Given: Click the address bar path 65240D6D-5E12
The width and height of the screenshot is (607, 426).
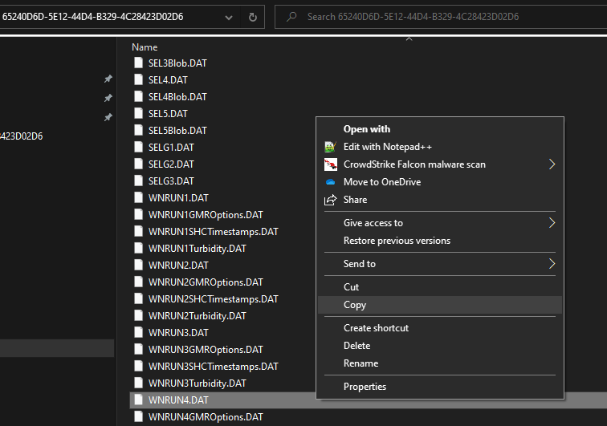Looking at the screenshot, I should coord(93,17).
